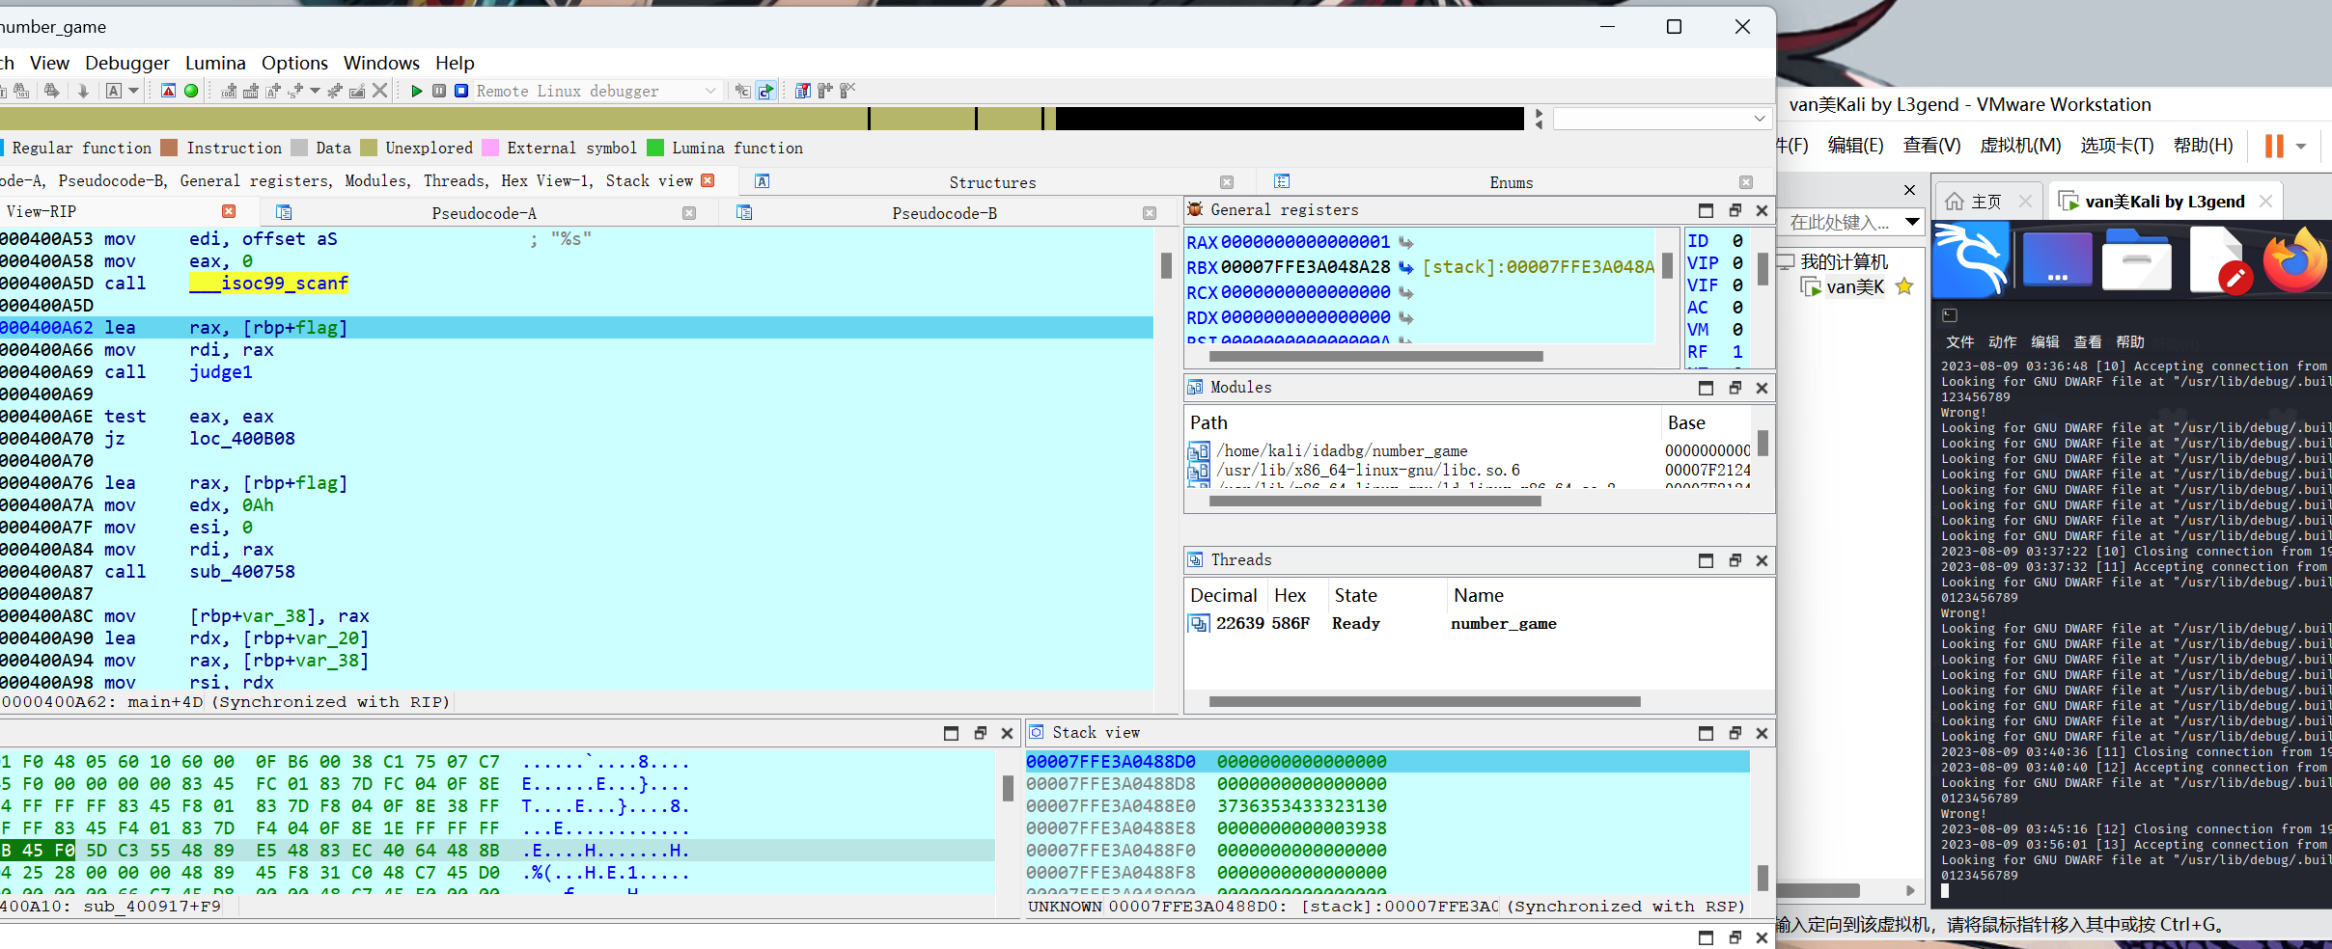
Task: Sort threads by State column header
Action: (x=1356, y=595)
